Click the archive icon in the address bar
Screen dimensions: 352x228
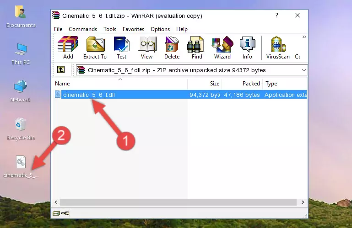click(81, 70)
